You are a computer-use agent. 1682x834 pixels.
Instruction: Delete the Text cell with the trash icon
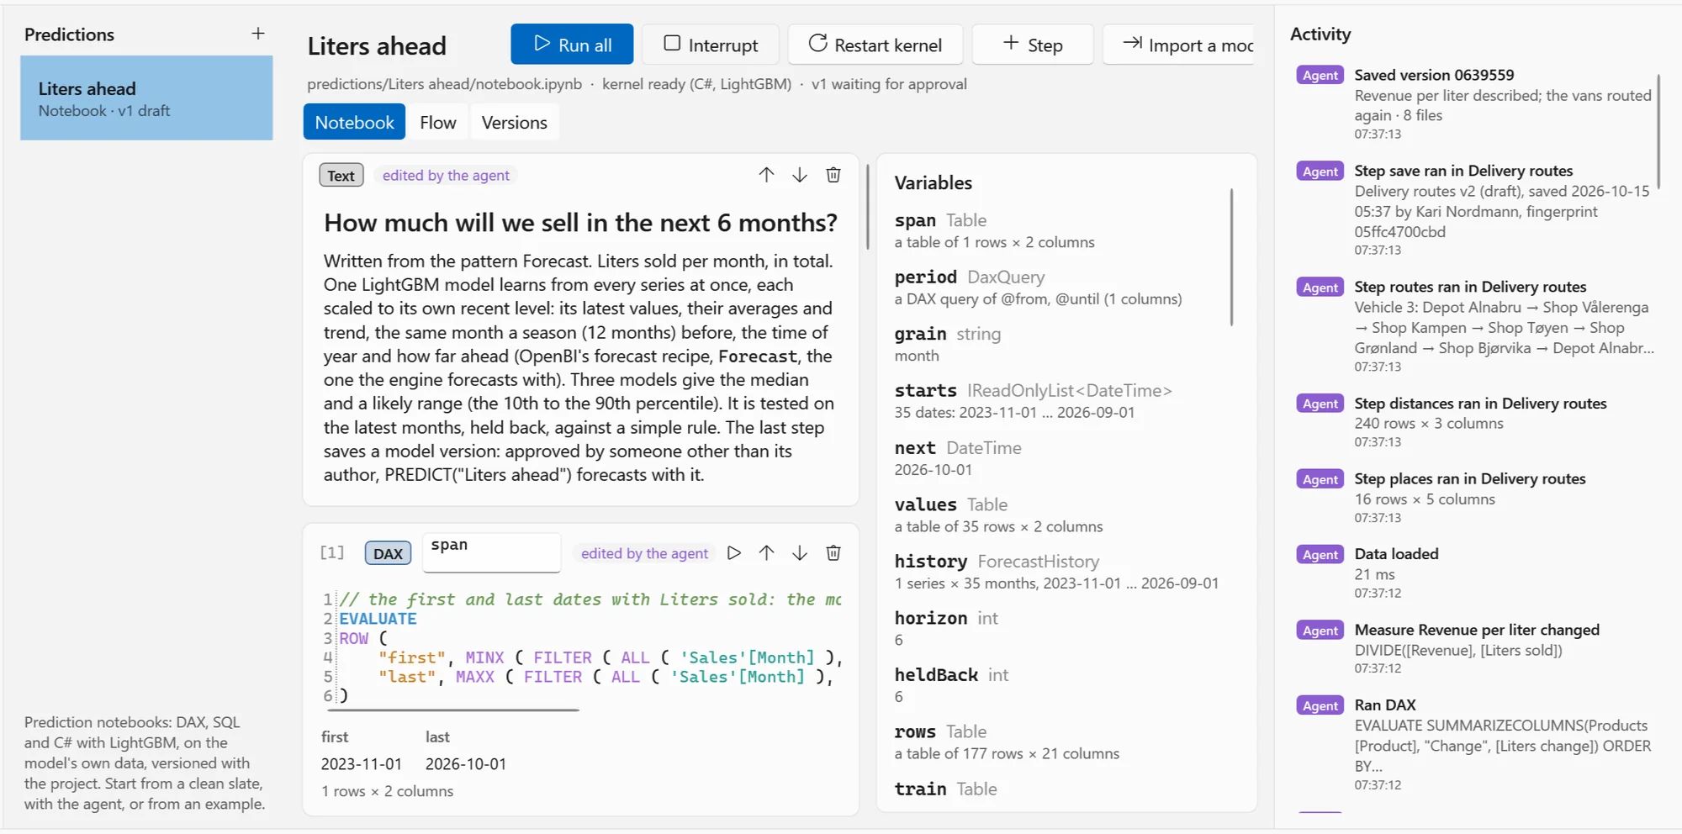point(833,175)
